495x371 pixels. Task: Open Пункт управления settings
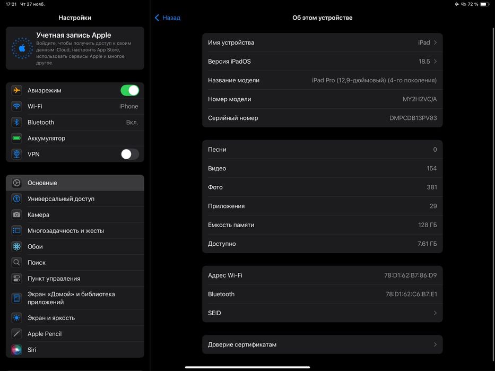tap(75, 279)
